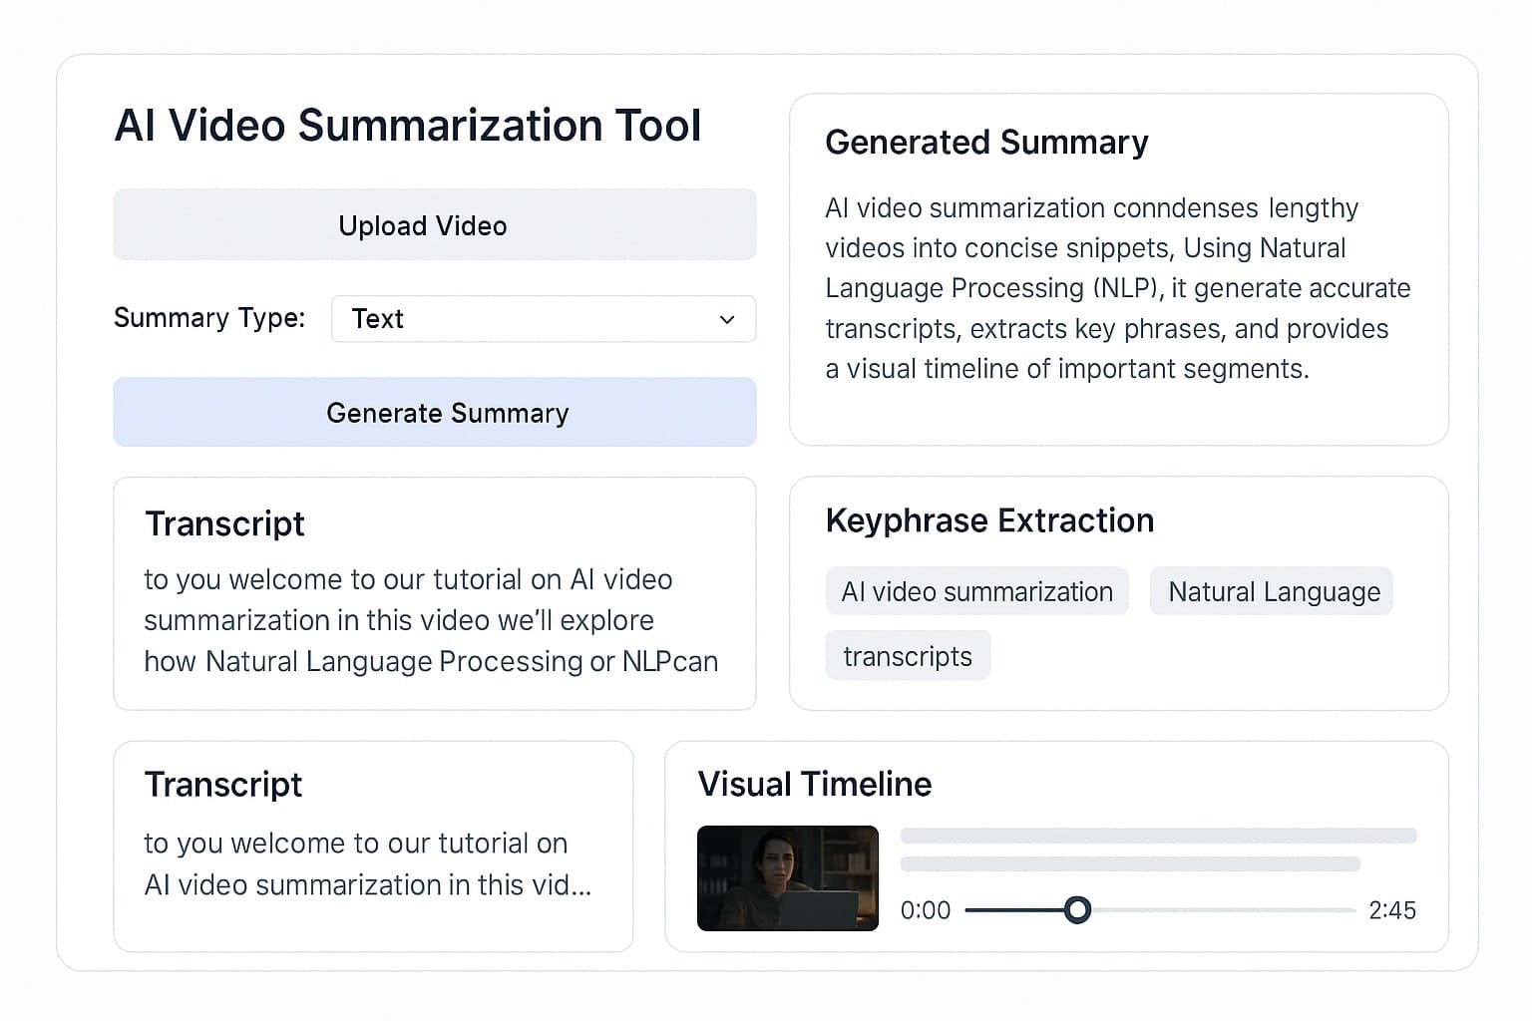Click the Upload Video button

tap(434, 225)
